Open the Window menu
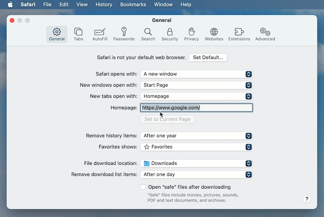This screenshot has width=324, height=217. point(163,4)
